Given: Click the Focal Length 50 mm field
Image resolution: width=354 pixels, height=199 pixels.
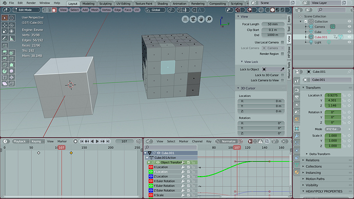Looking at the screenshot, I should click(x=273, y=24).
